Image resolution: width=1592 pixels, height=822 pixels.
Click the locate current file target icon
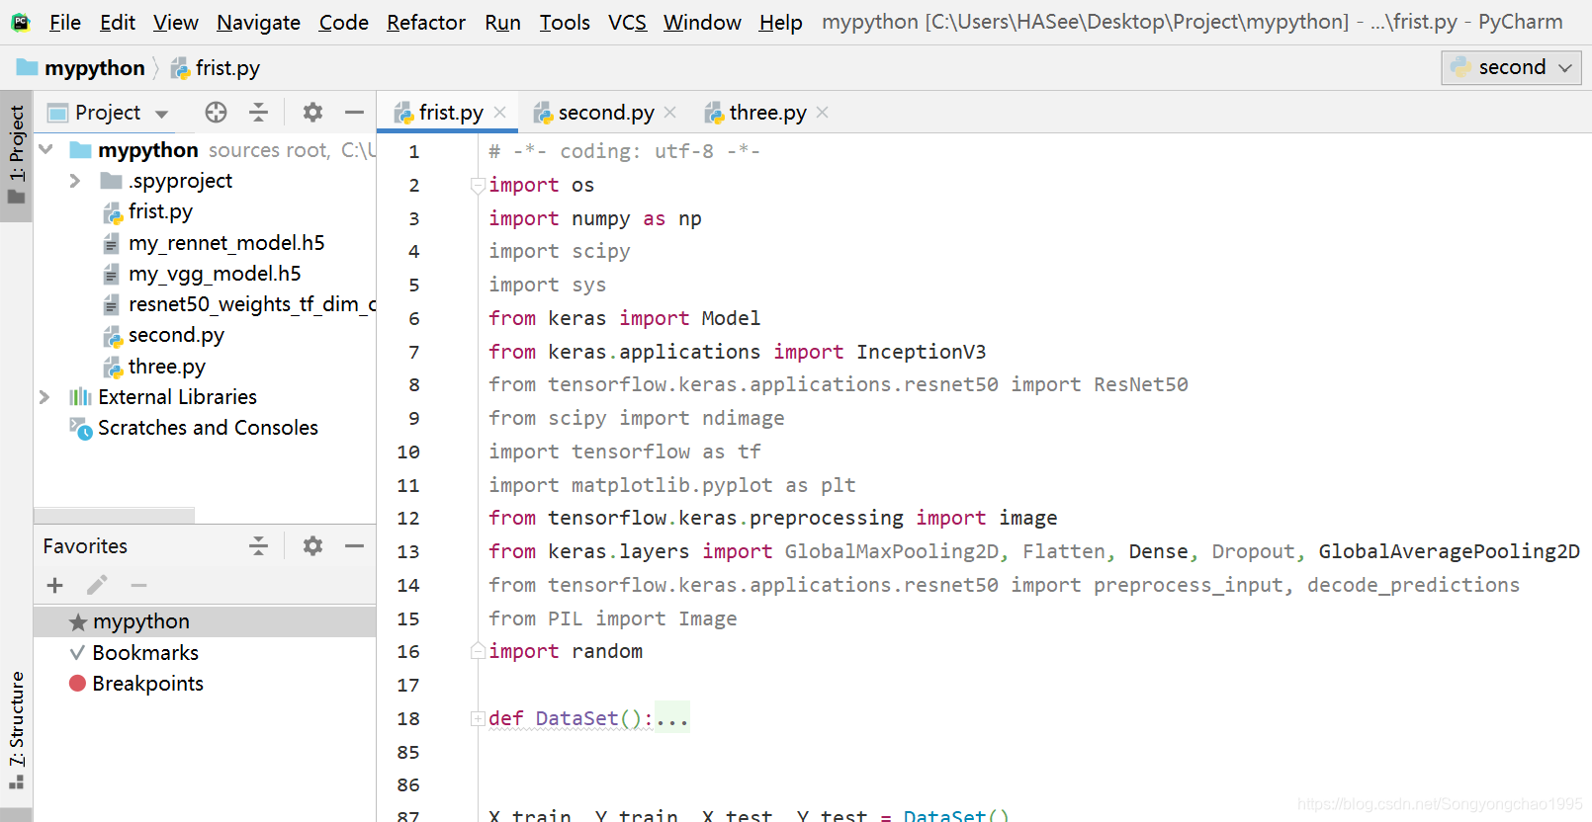216,113
